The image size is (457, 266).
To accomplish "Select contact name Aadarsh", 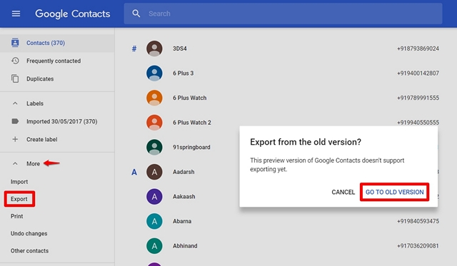I will [184, 172].
